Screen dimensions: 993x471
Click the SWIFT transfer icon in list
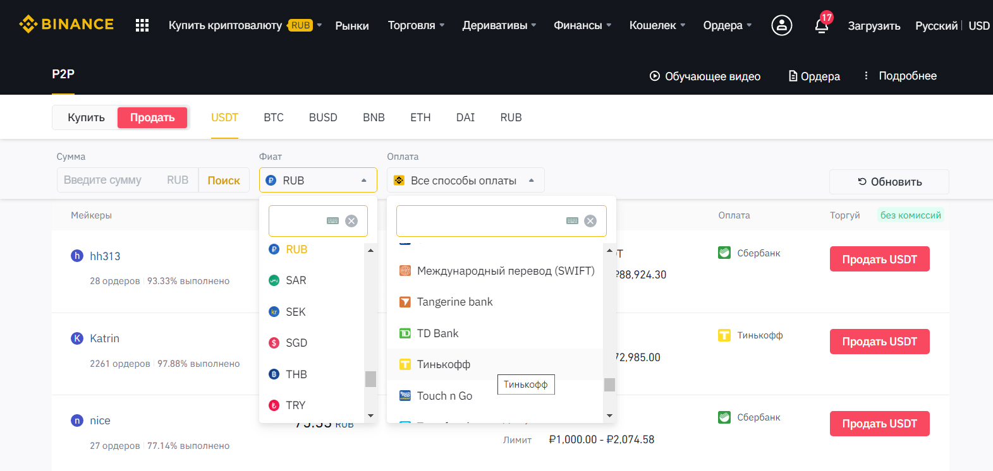405,271
